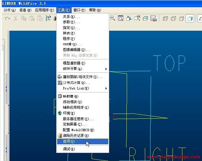
Task: Select the Shading display icon
Action: point(190,18)
